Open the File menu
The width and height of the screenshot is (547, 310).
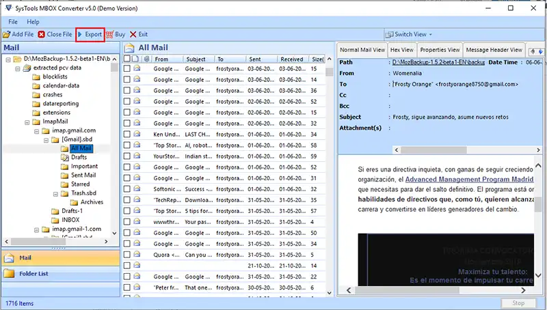coord(13,22)
